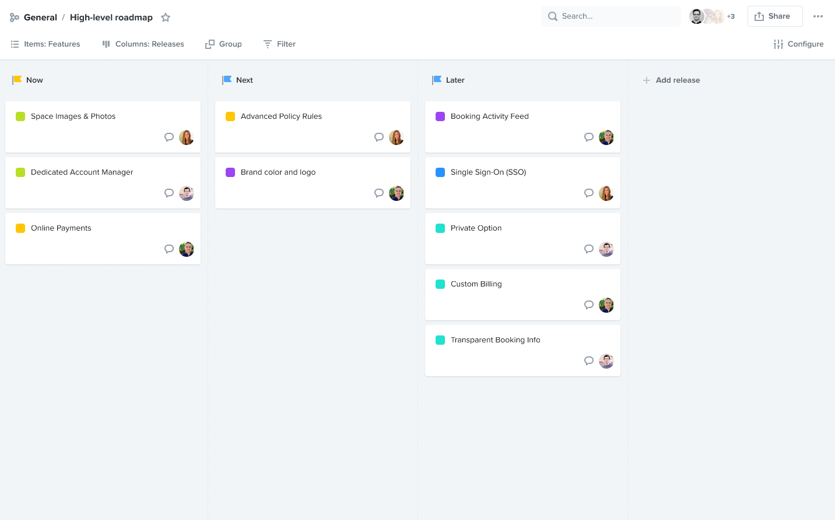Click assignee avatar on Brand color and logo
The width and height of the screenshot is (835, 520).
397,193
